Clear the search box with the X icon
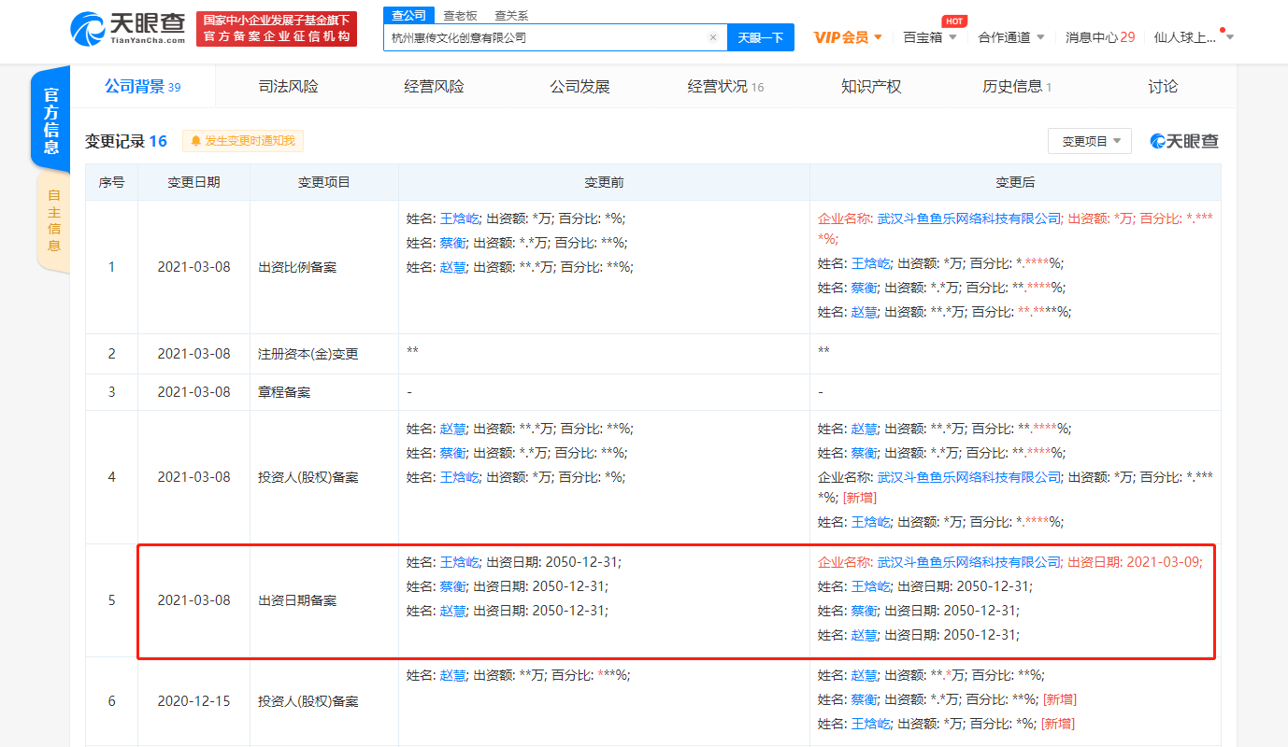Screen dimensions: 1288x747 point(712,36)
